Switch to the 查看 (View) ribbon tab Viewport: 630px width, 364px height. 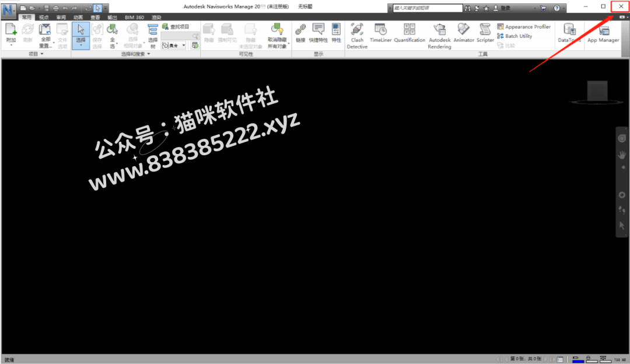pos(95,17)
